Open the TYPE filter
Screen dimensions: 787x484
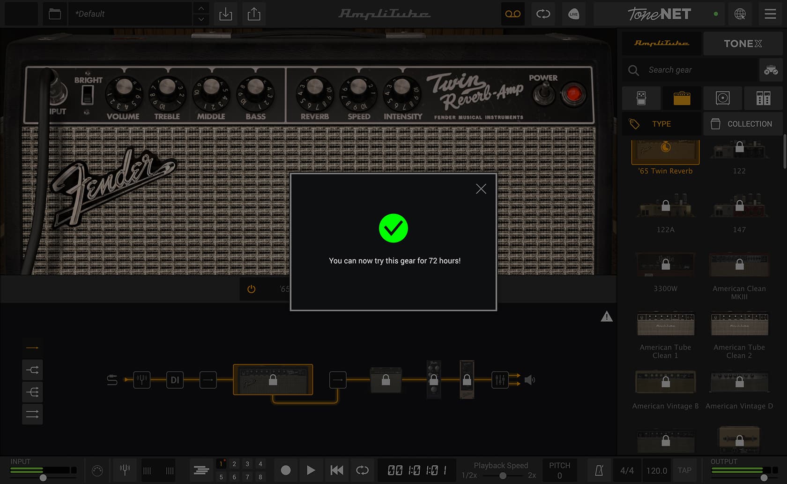click(661, 124)
